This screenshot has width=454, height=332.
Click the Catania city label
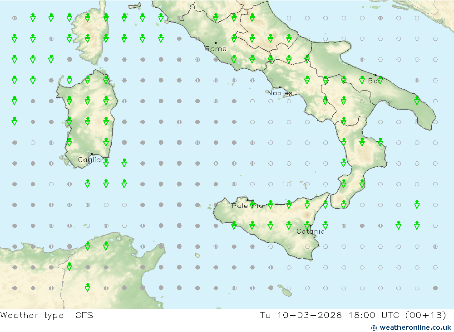[311, 231]
